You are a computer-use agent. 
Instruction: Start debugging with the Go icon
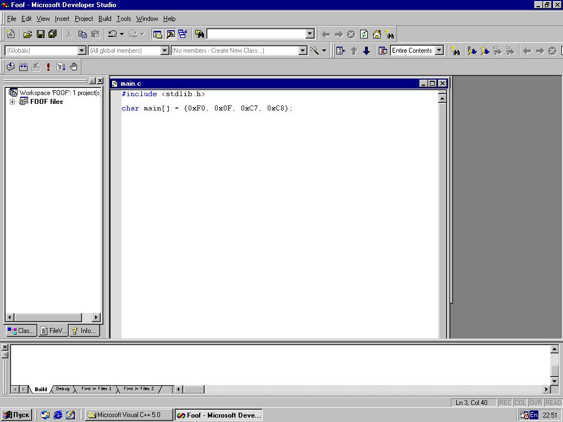(60, 66)
